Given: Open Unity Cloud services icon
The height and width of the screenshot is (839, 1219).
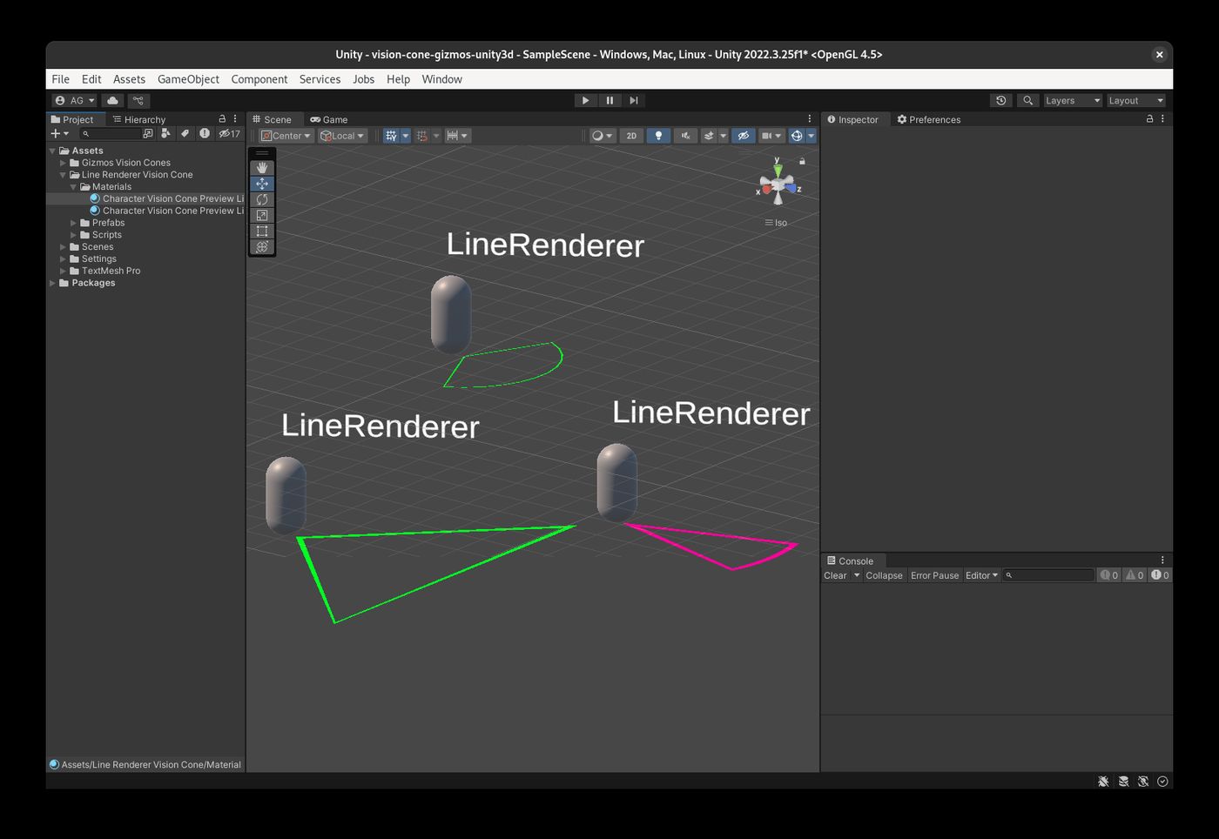Looking at the screenshot, I should pyautogui.click(x=112, y=100).
